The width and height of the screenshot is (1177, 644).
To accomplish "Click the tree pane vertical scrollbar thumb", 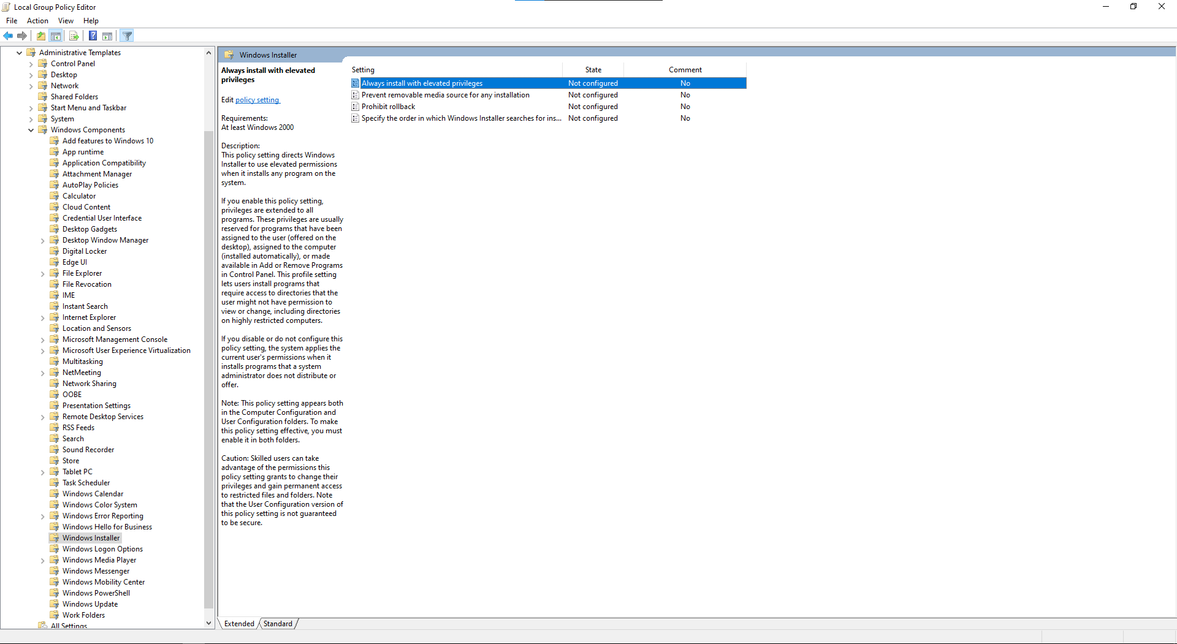I will point(208,369).
